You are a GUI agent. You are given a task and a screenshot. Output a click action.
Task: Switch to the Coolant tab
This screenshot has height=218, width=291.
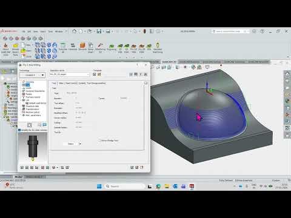pos(82,83)
